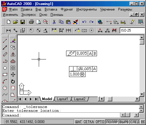Click the Quick Leader tool
Screen dimensions: 146x125
point(77,30)
